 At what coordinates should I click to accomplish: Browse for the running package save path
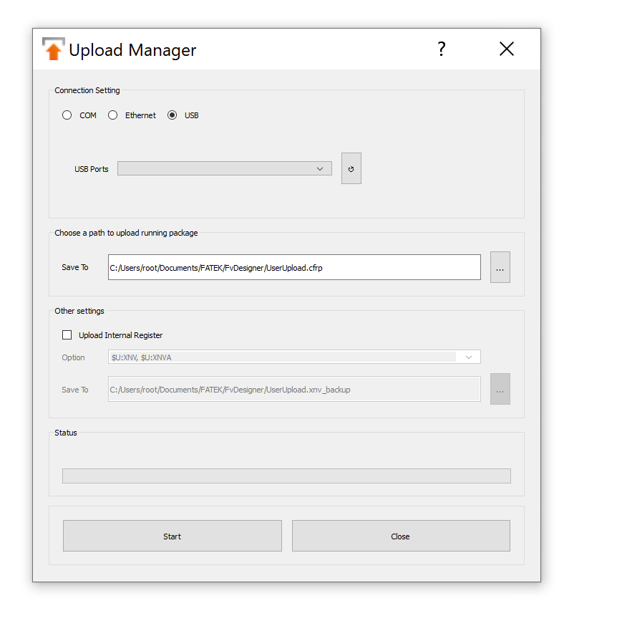[x=500, y=267]
